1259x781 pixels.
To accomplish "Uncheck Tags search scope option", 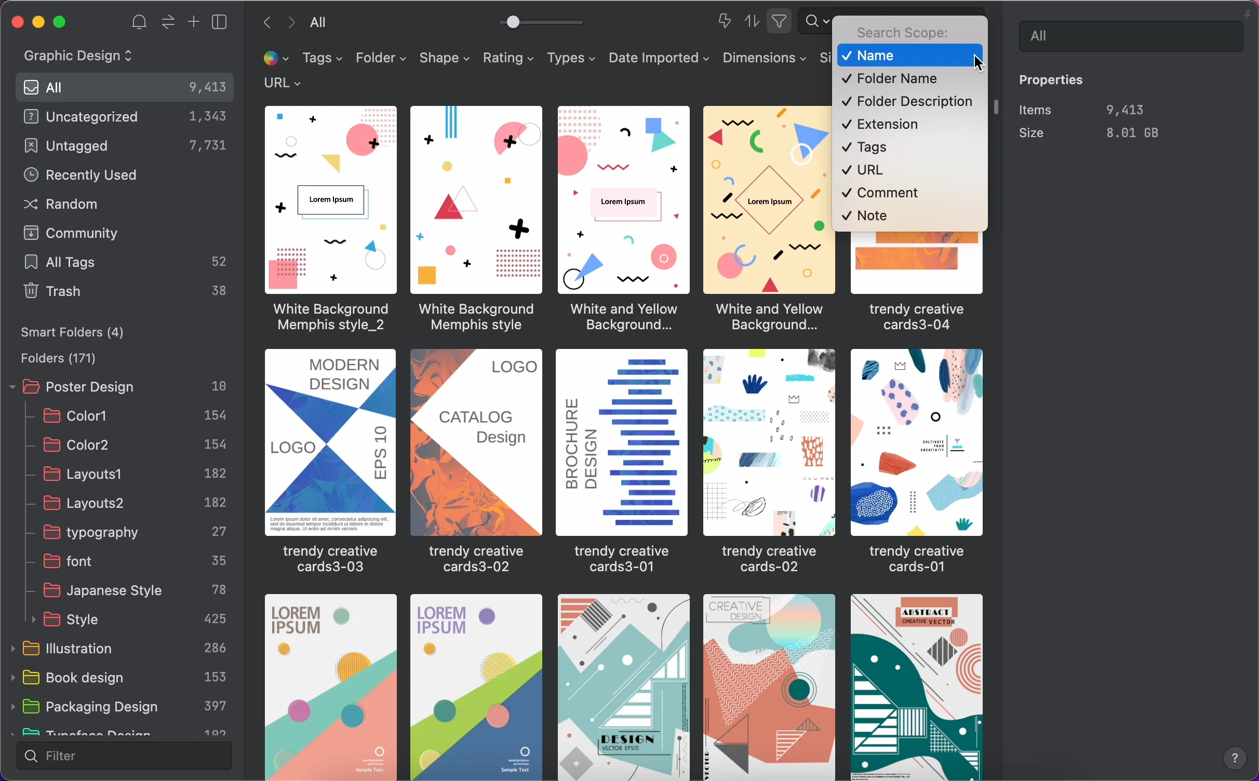I will [x=909, y=147].
